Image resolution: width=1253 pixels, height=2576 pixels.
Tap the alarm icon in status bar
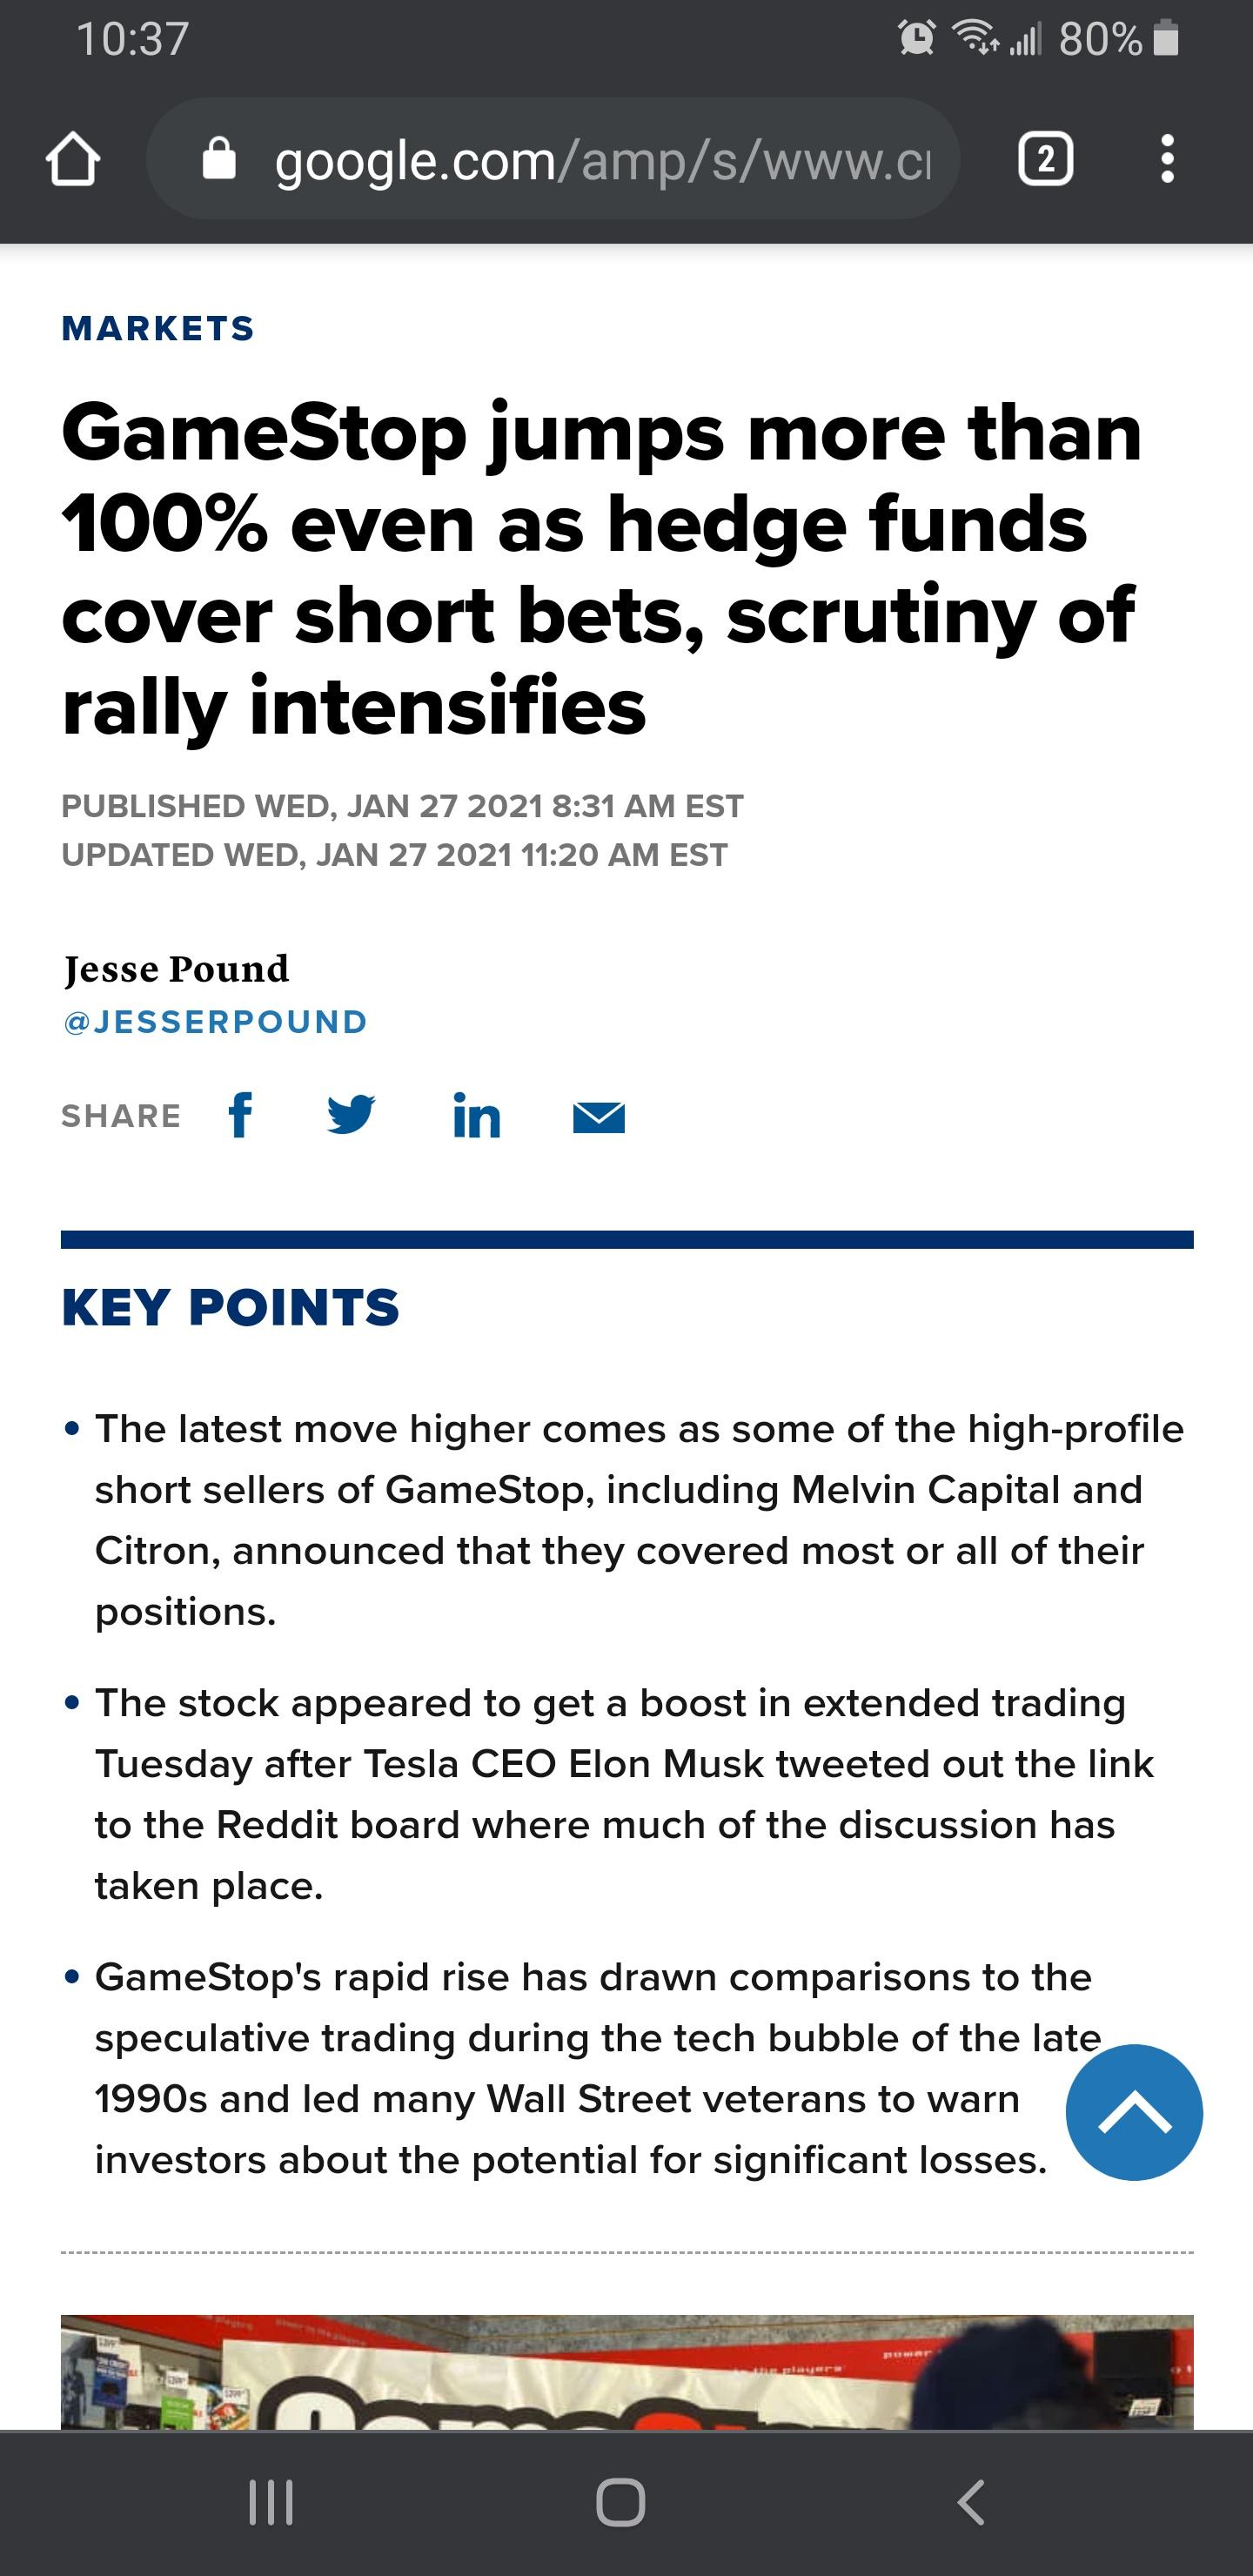point(917,39)
